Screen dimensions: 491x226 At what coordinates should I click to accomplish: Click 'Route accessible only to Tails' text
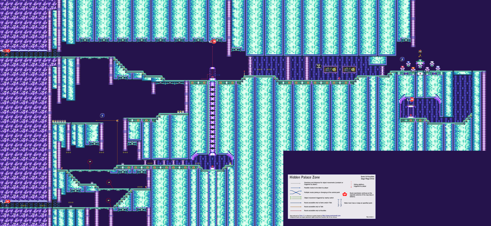coord(313,206)
